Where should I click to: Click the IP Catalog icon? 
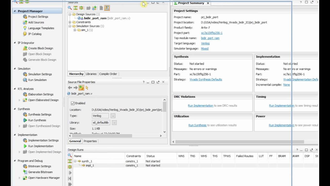click(25, 34)
